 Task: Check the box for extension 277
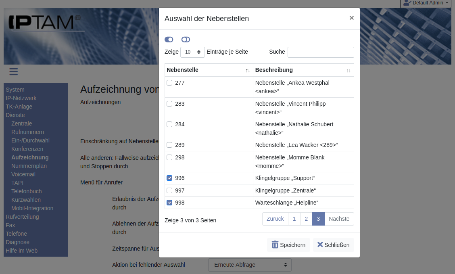click(169, 83)
